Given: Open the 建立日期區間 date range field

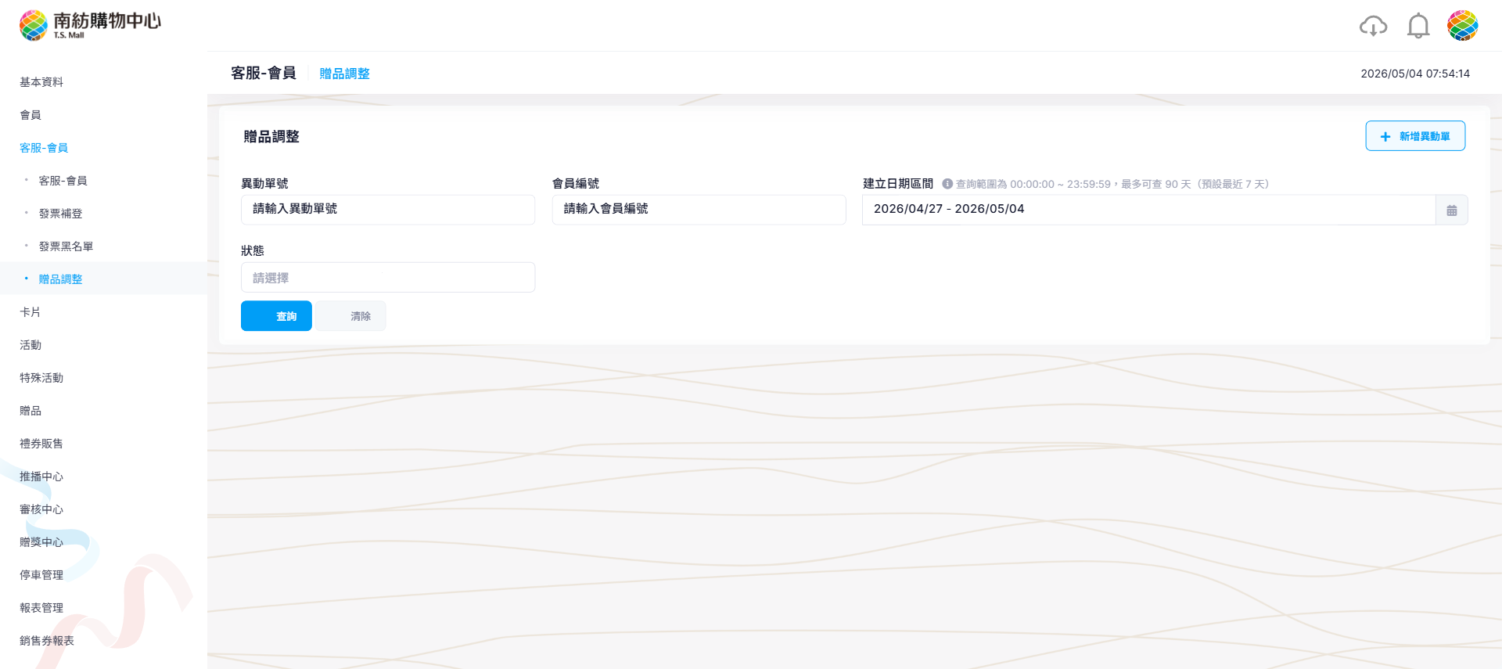Looking at the screenshot, I should tap(1149, 209).
